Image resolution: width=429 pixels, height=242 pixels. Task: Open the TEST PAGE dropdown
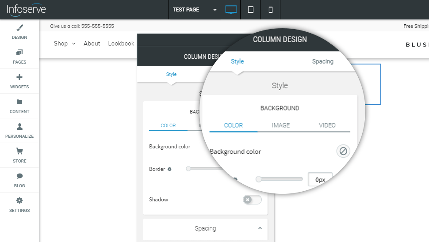pyautogui.click(x=195, y=10)
